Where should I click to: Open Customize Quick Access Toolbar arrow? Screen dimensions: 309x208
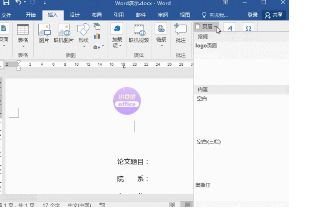click(45, 3)
